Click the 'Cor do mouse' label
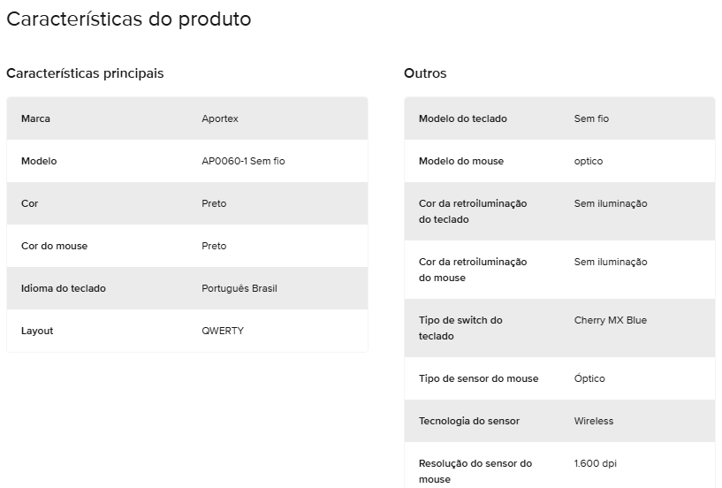The width and height of the screenshot is (722, 488). (54, 246)
